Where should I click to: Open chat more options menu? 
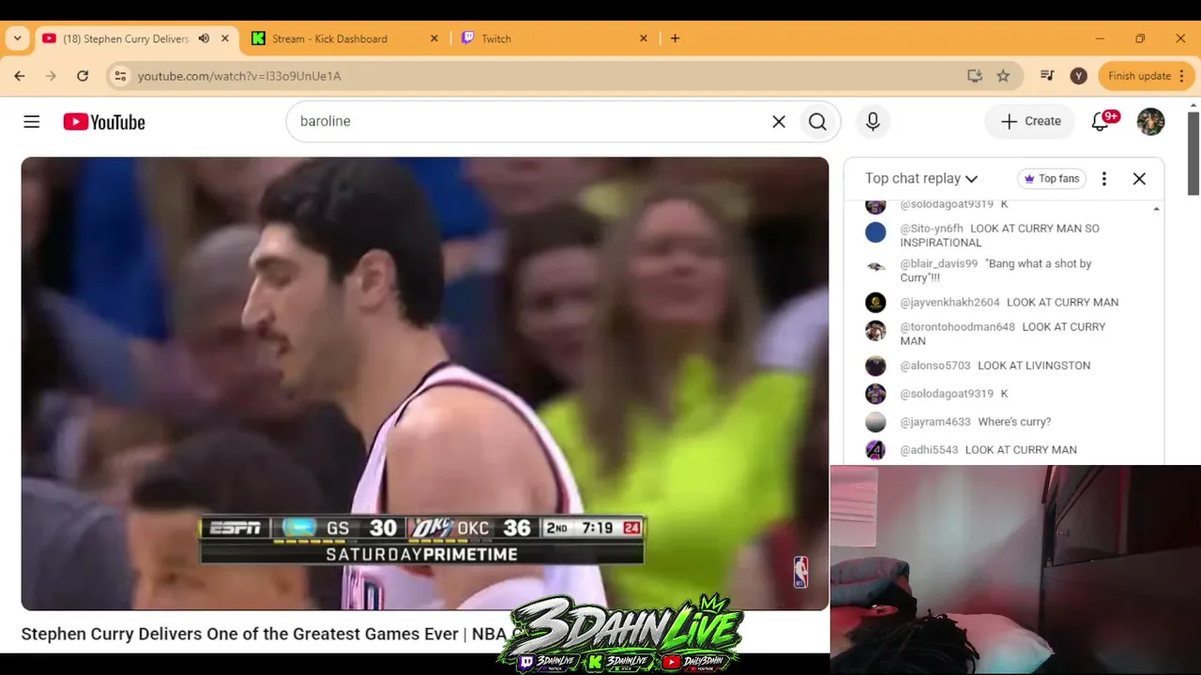(1104, 178)
